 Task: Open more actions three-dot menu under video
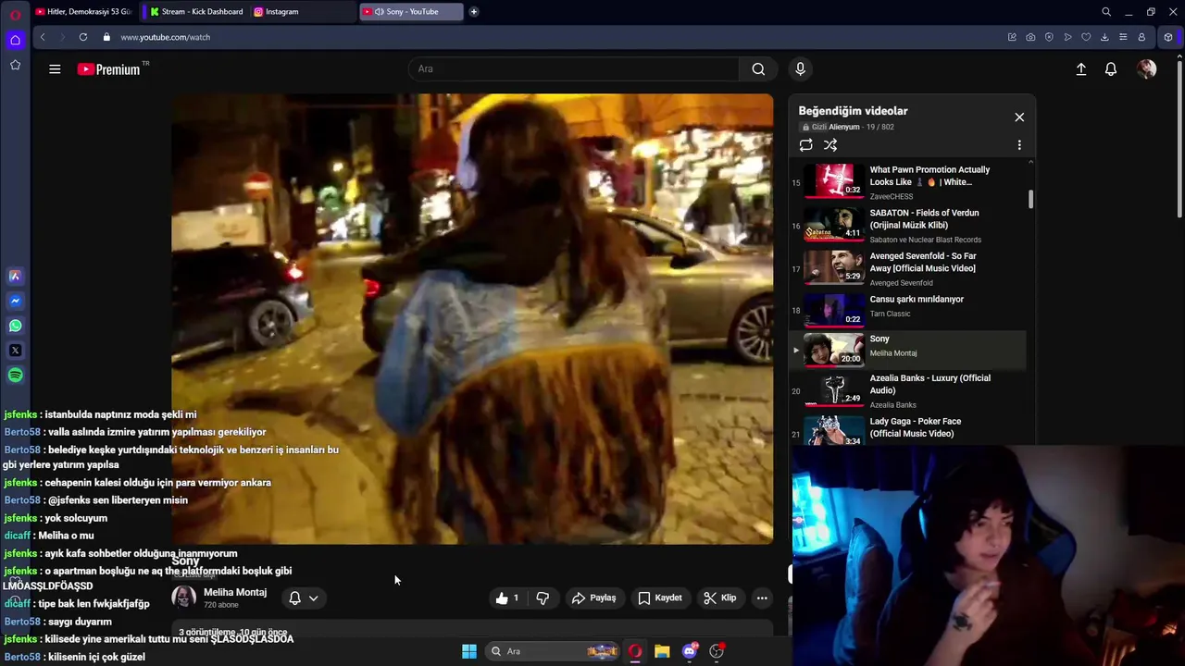click(x=762, y=598)
